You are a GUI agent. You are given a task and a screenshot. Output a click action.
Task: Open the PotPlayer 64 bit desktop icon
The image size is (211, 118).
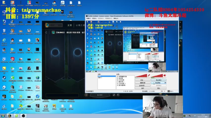coord(4,70)
